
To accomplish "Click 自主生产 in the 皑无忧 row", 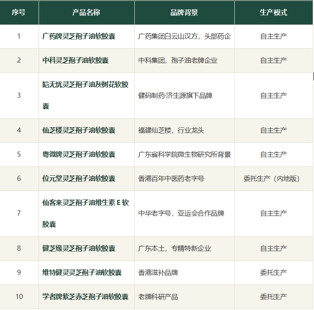I will (x=274, y=95).
